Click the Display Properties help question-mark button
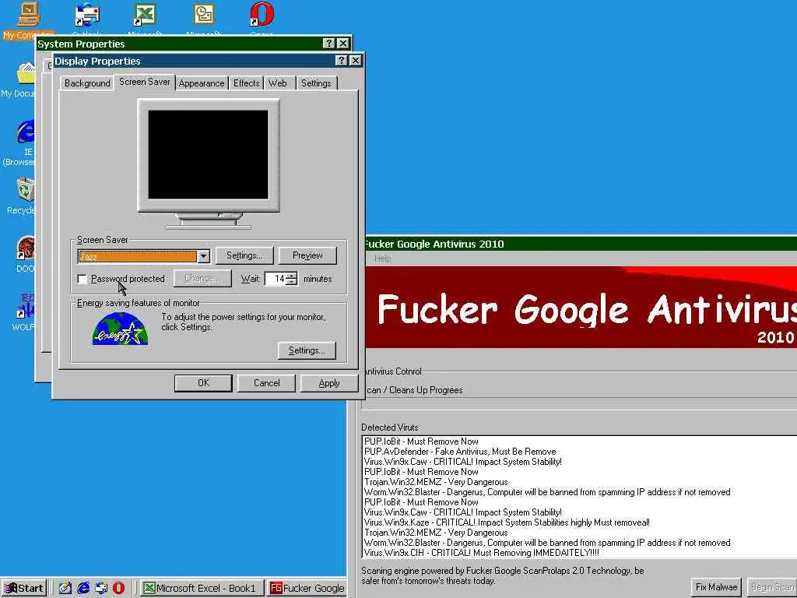797x598 pixels. click(x=342, y=61)
